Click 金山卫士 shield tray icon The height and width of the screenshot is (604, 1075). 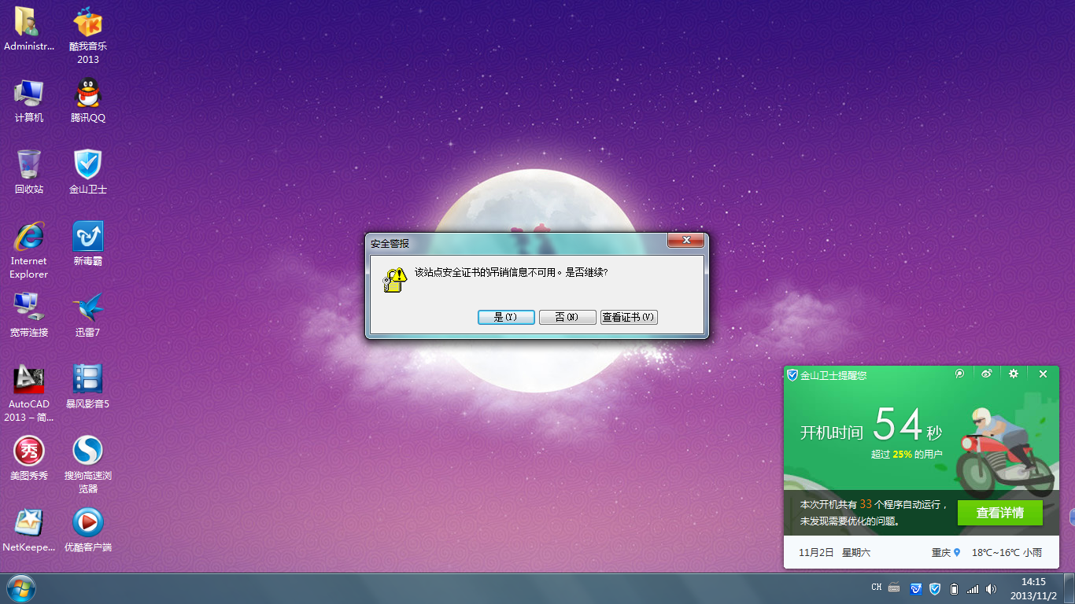coord(935,588)
